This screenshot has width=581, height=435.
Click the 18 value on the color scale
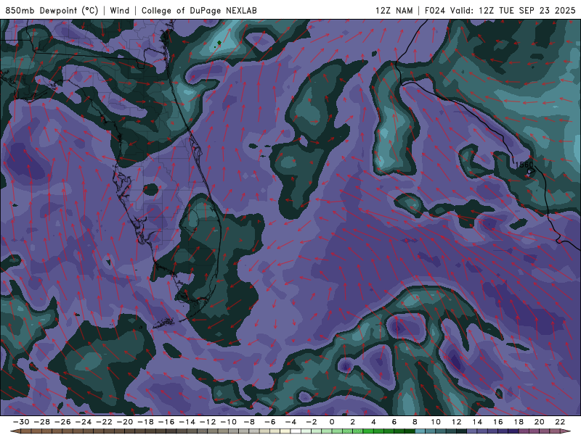[519, 422]
